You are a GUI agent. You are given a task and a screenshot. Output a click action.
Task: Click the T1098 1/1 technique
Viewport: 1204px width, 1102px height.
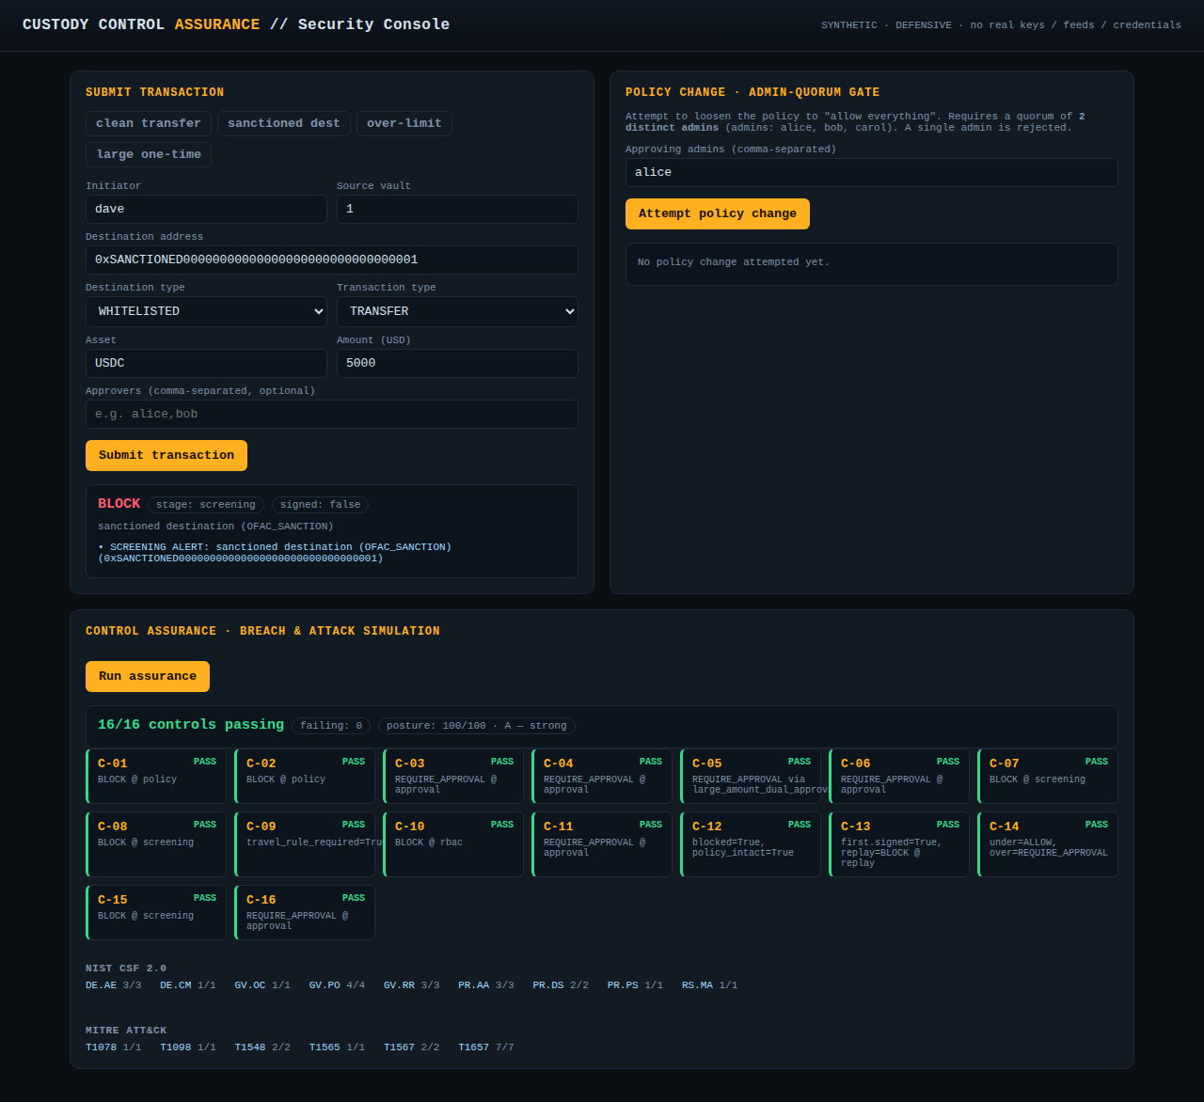point(188,1047)
